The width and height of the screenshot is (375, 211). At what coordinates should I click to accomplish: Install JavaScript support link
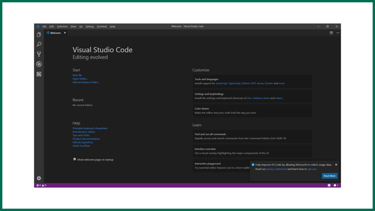tap(221, 84)
